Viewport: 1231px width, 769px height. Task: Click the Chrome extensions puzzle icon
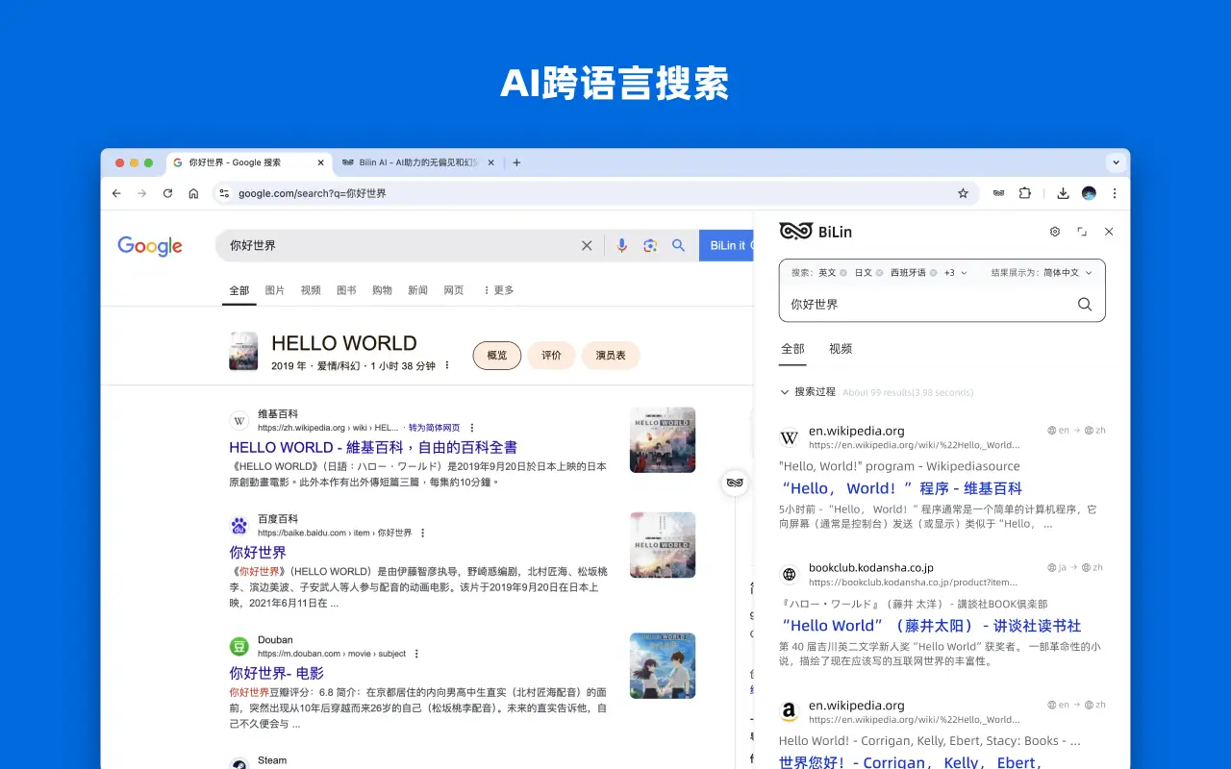[1025, 193]
